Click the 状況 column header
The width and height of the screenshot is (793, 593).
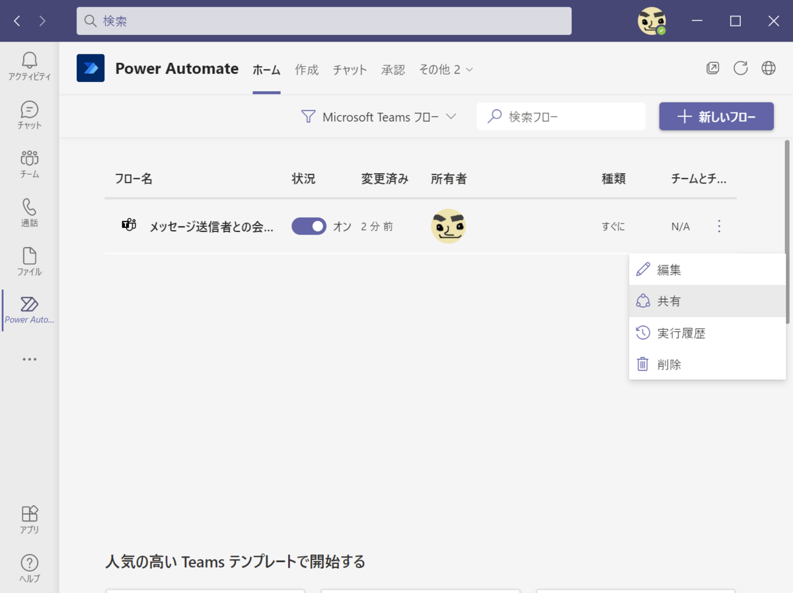(x=303, y=178)
